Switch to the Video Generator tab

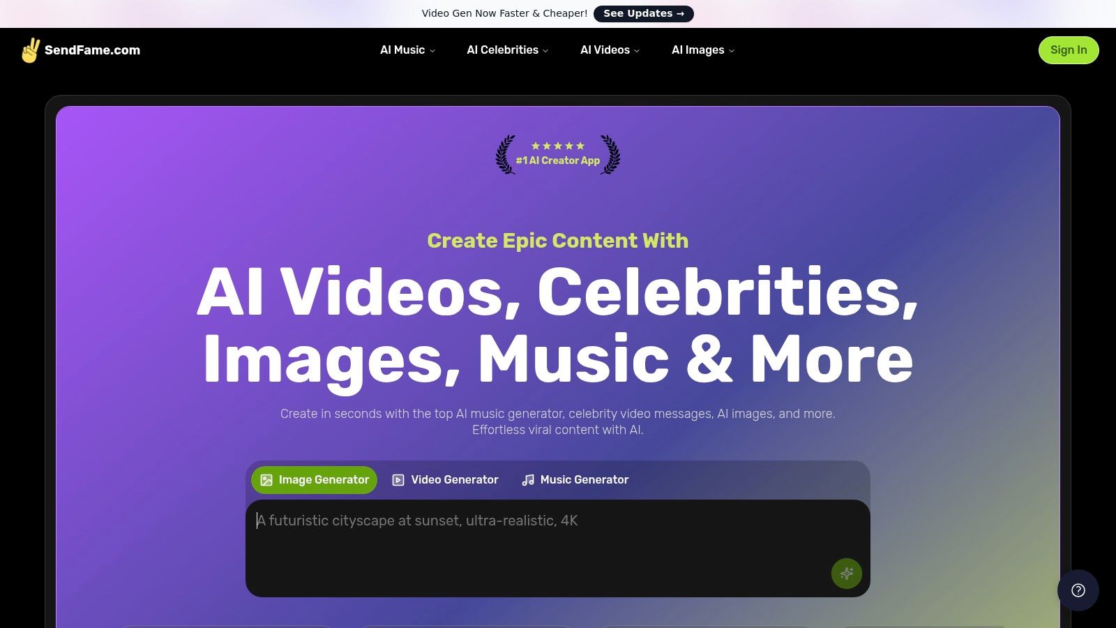(446, 480)
